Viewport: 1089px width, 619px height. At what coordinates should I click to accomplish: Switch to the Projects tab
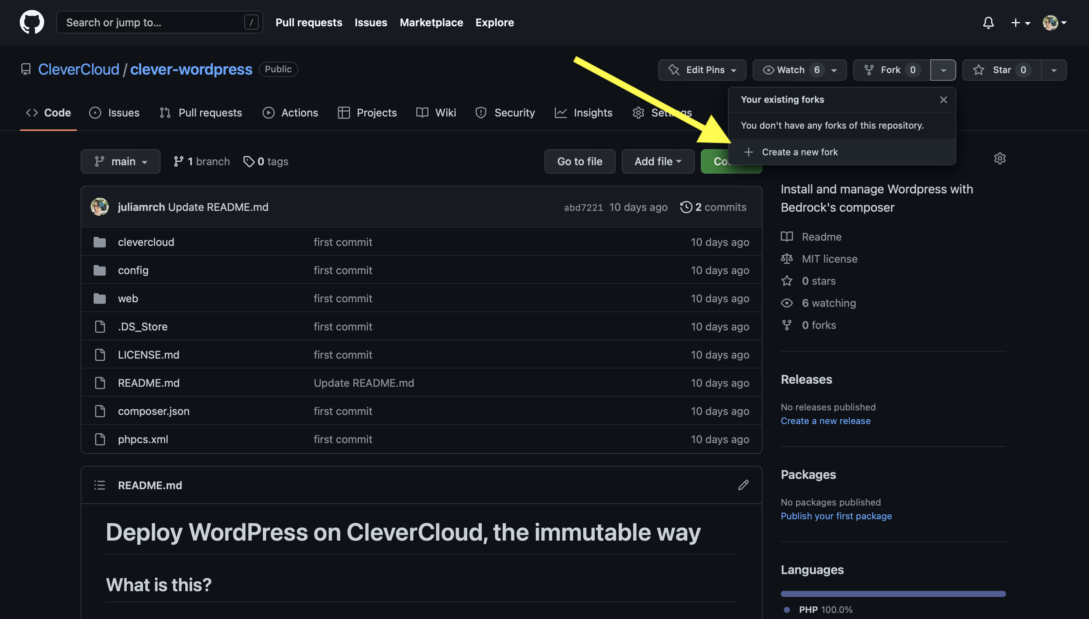click(367, 113)
